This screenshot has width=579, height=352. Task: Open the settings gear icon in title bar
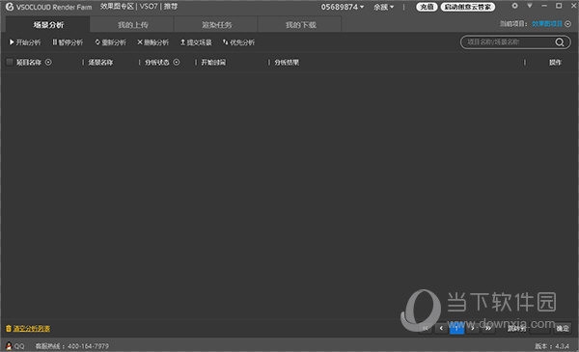pos(514,6)
